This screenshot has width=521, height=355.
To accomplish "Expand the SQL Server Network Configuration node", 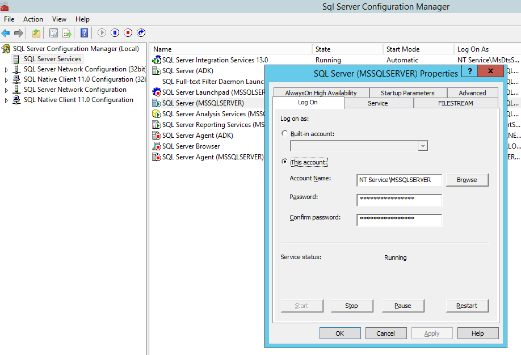I will (x=6, y=90).
